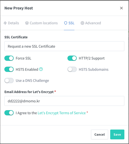Click the stacked layers icon for Custom locations

click(x=27, y=23)
